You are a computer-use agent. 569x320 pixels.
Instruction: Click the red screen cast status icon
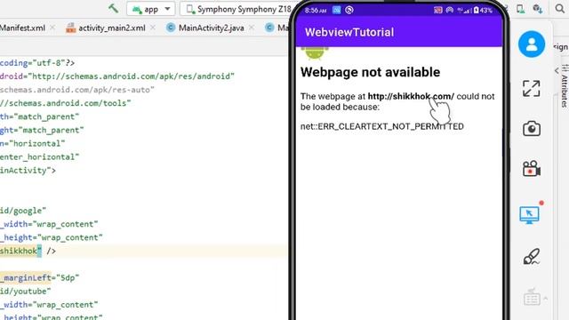(438, 10)
